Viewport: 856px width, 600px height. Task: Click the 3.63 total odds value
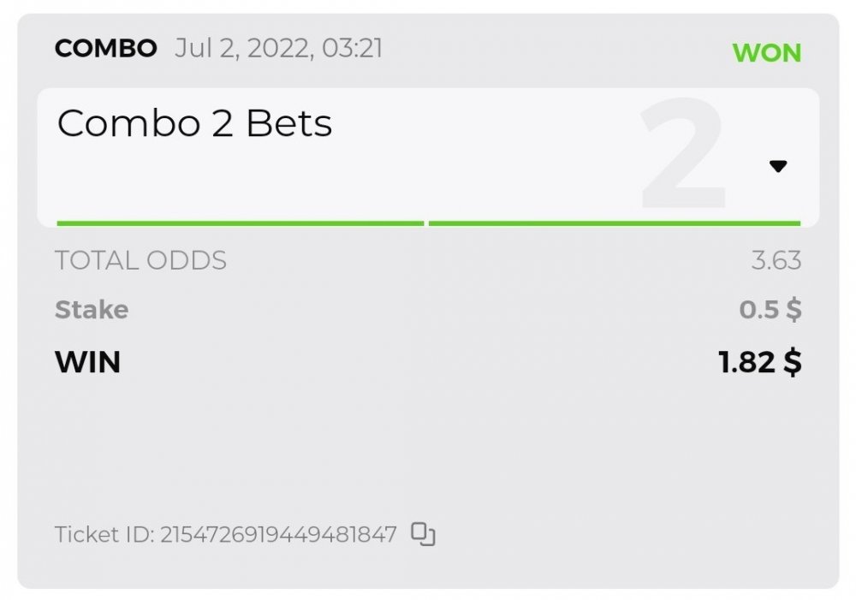click(776, 260)
